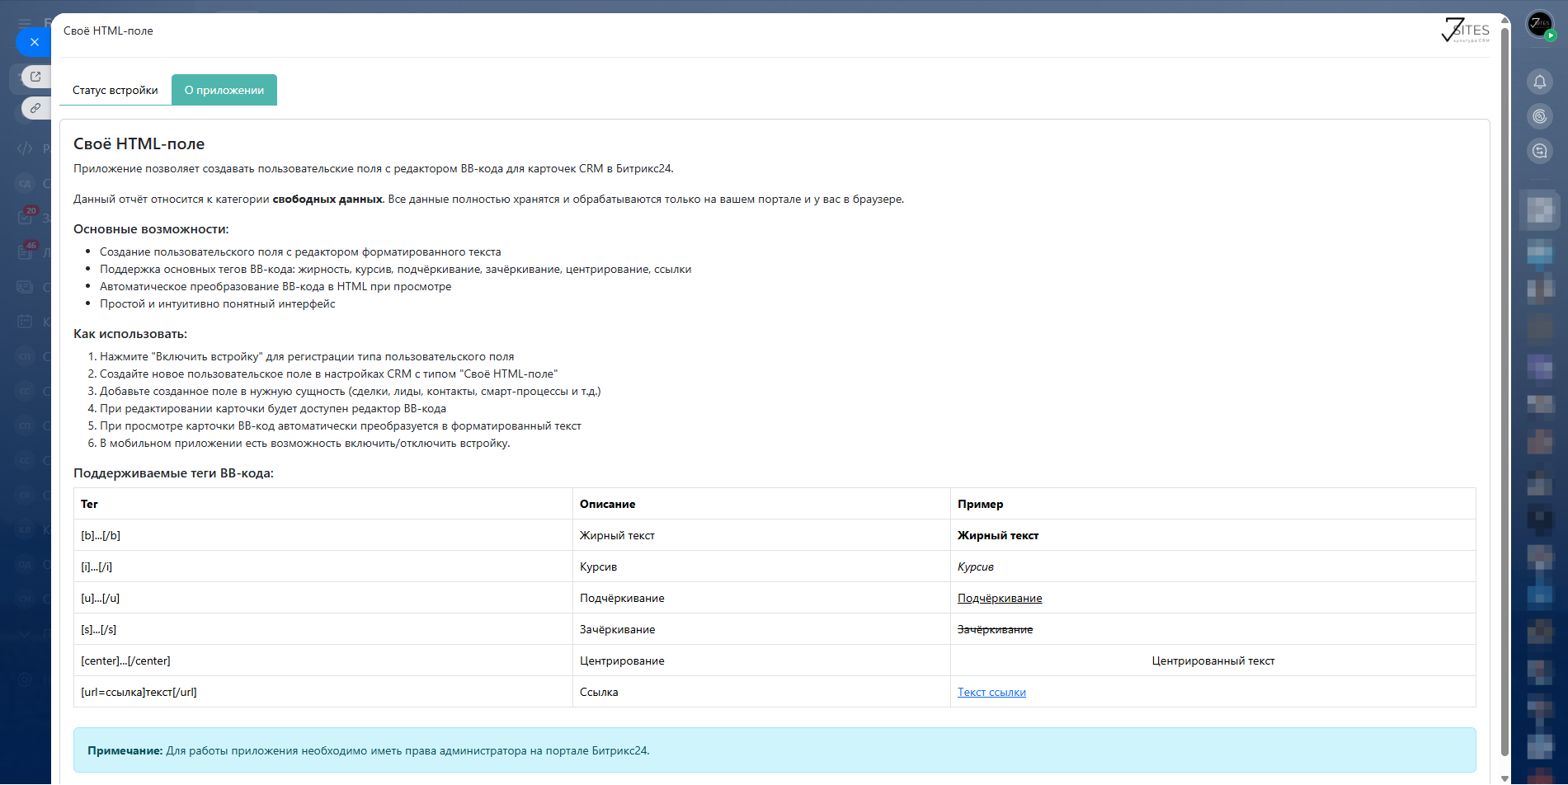Expand the dimmed chevron in left sidebar

point(25,633)
